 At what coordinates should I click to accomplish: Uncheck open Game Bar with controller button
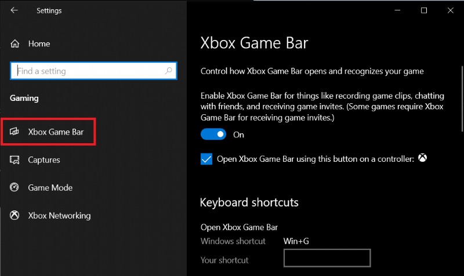click(x=206, y=159)
